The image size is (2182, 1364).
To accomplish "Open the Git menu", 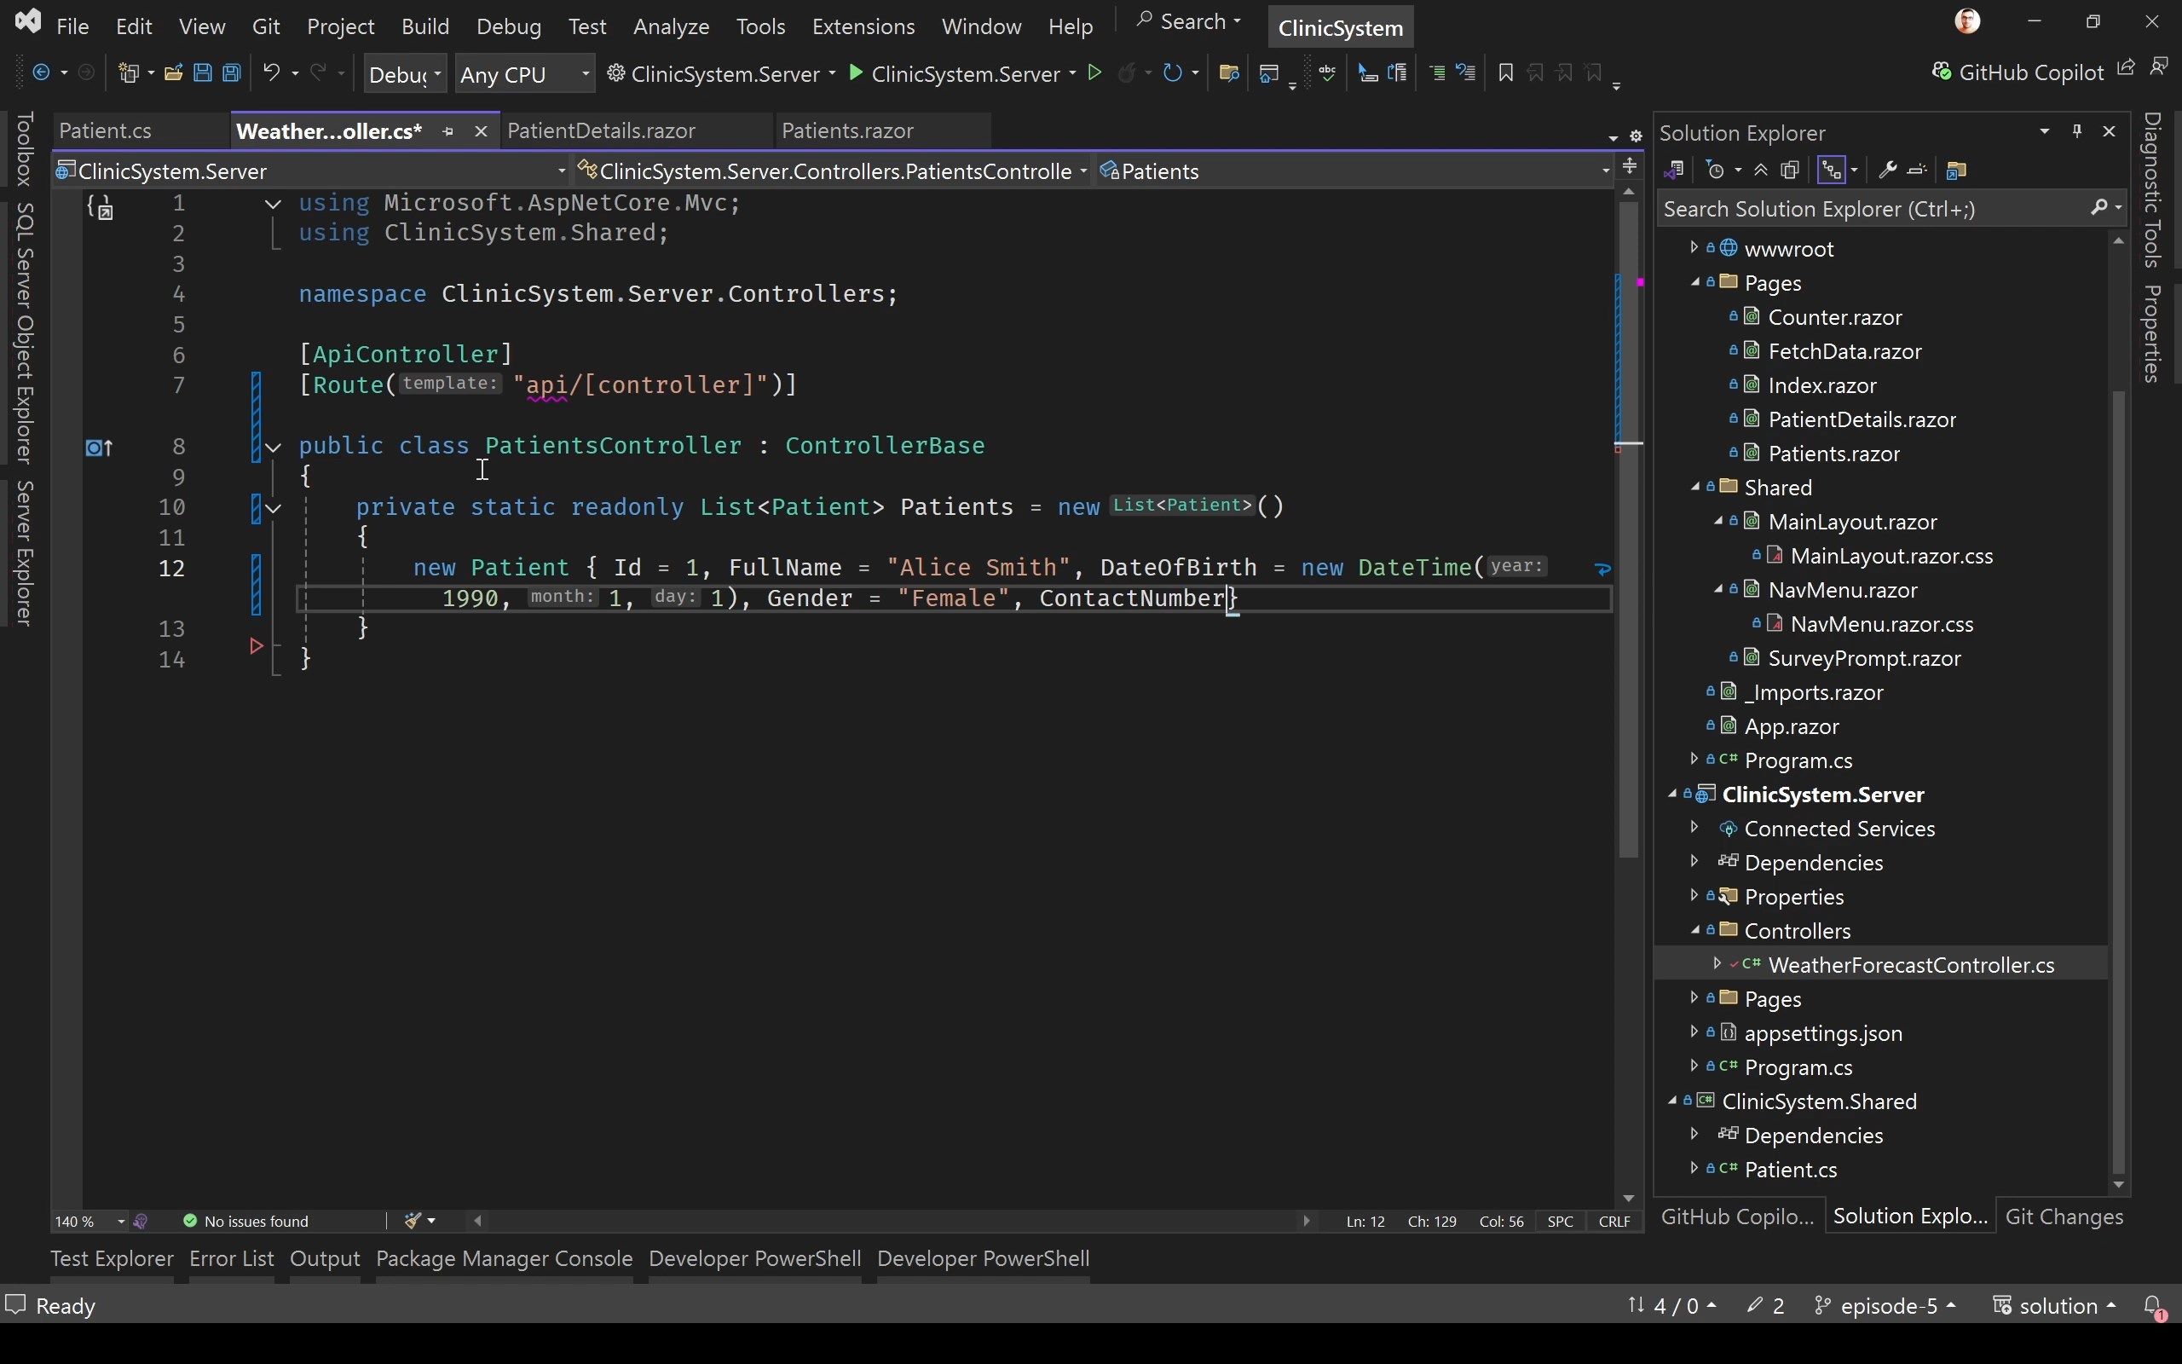I will point(266,26).
